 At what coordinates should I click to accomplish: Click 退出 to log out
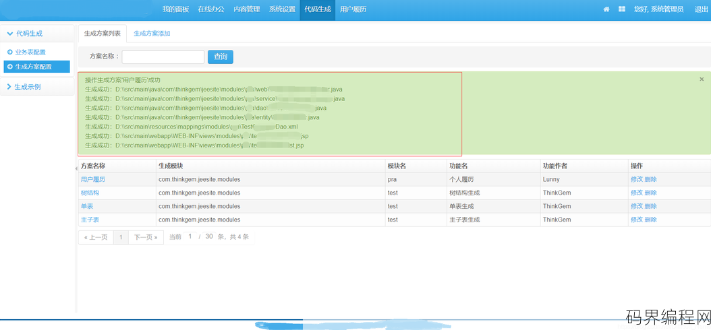coord(701,9)
